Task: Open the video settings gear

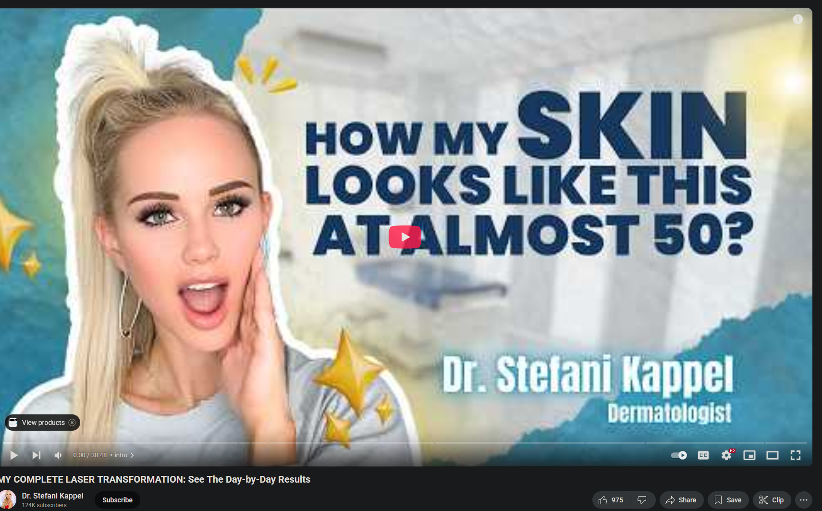Action: [x=726, y=455]
